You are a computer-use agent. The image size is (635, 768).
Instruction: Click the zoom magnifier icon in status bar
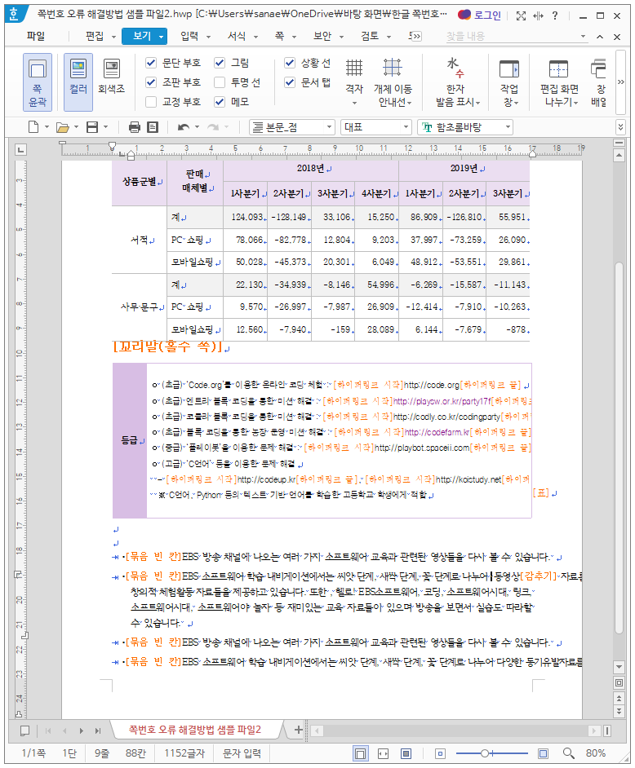(568, 753)
